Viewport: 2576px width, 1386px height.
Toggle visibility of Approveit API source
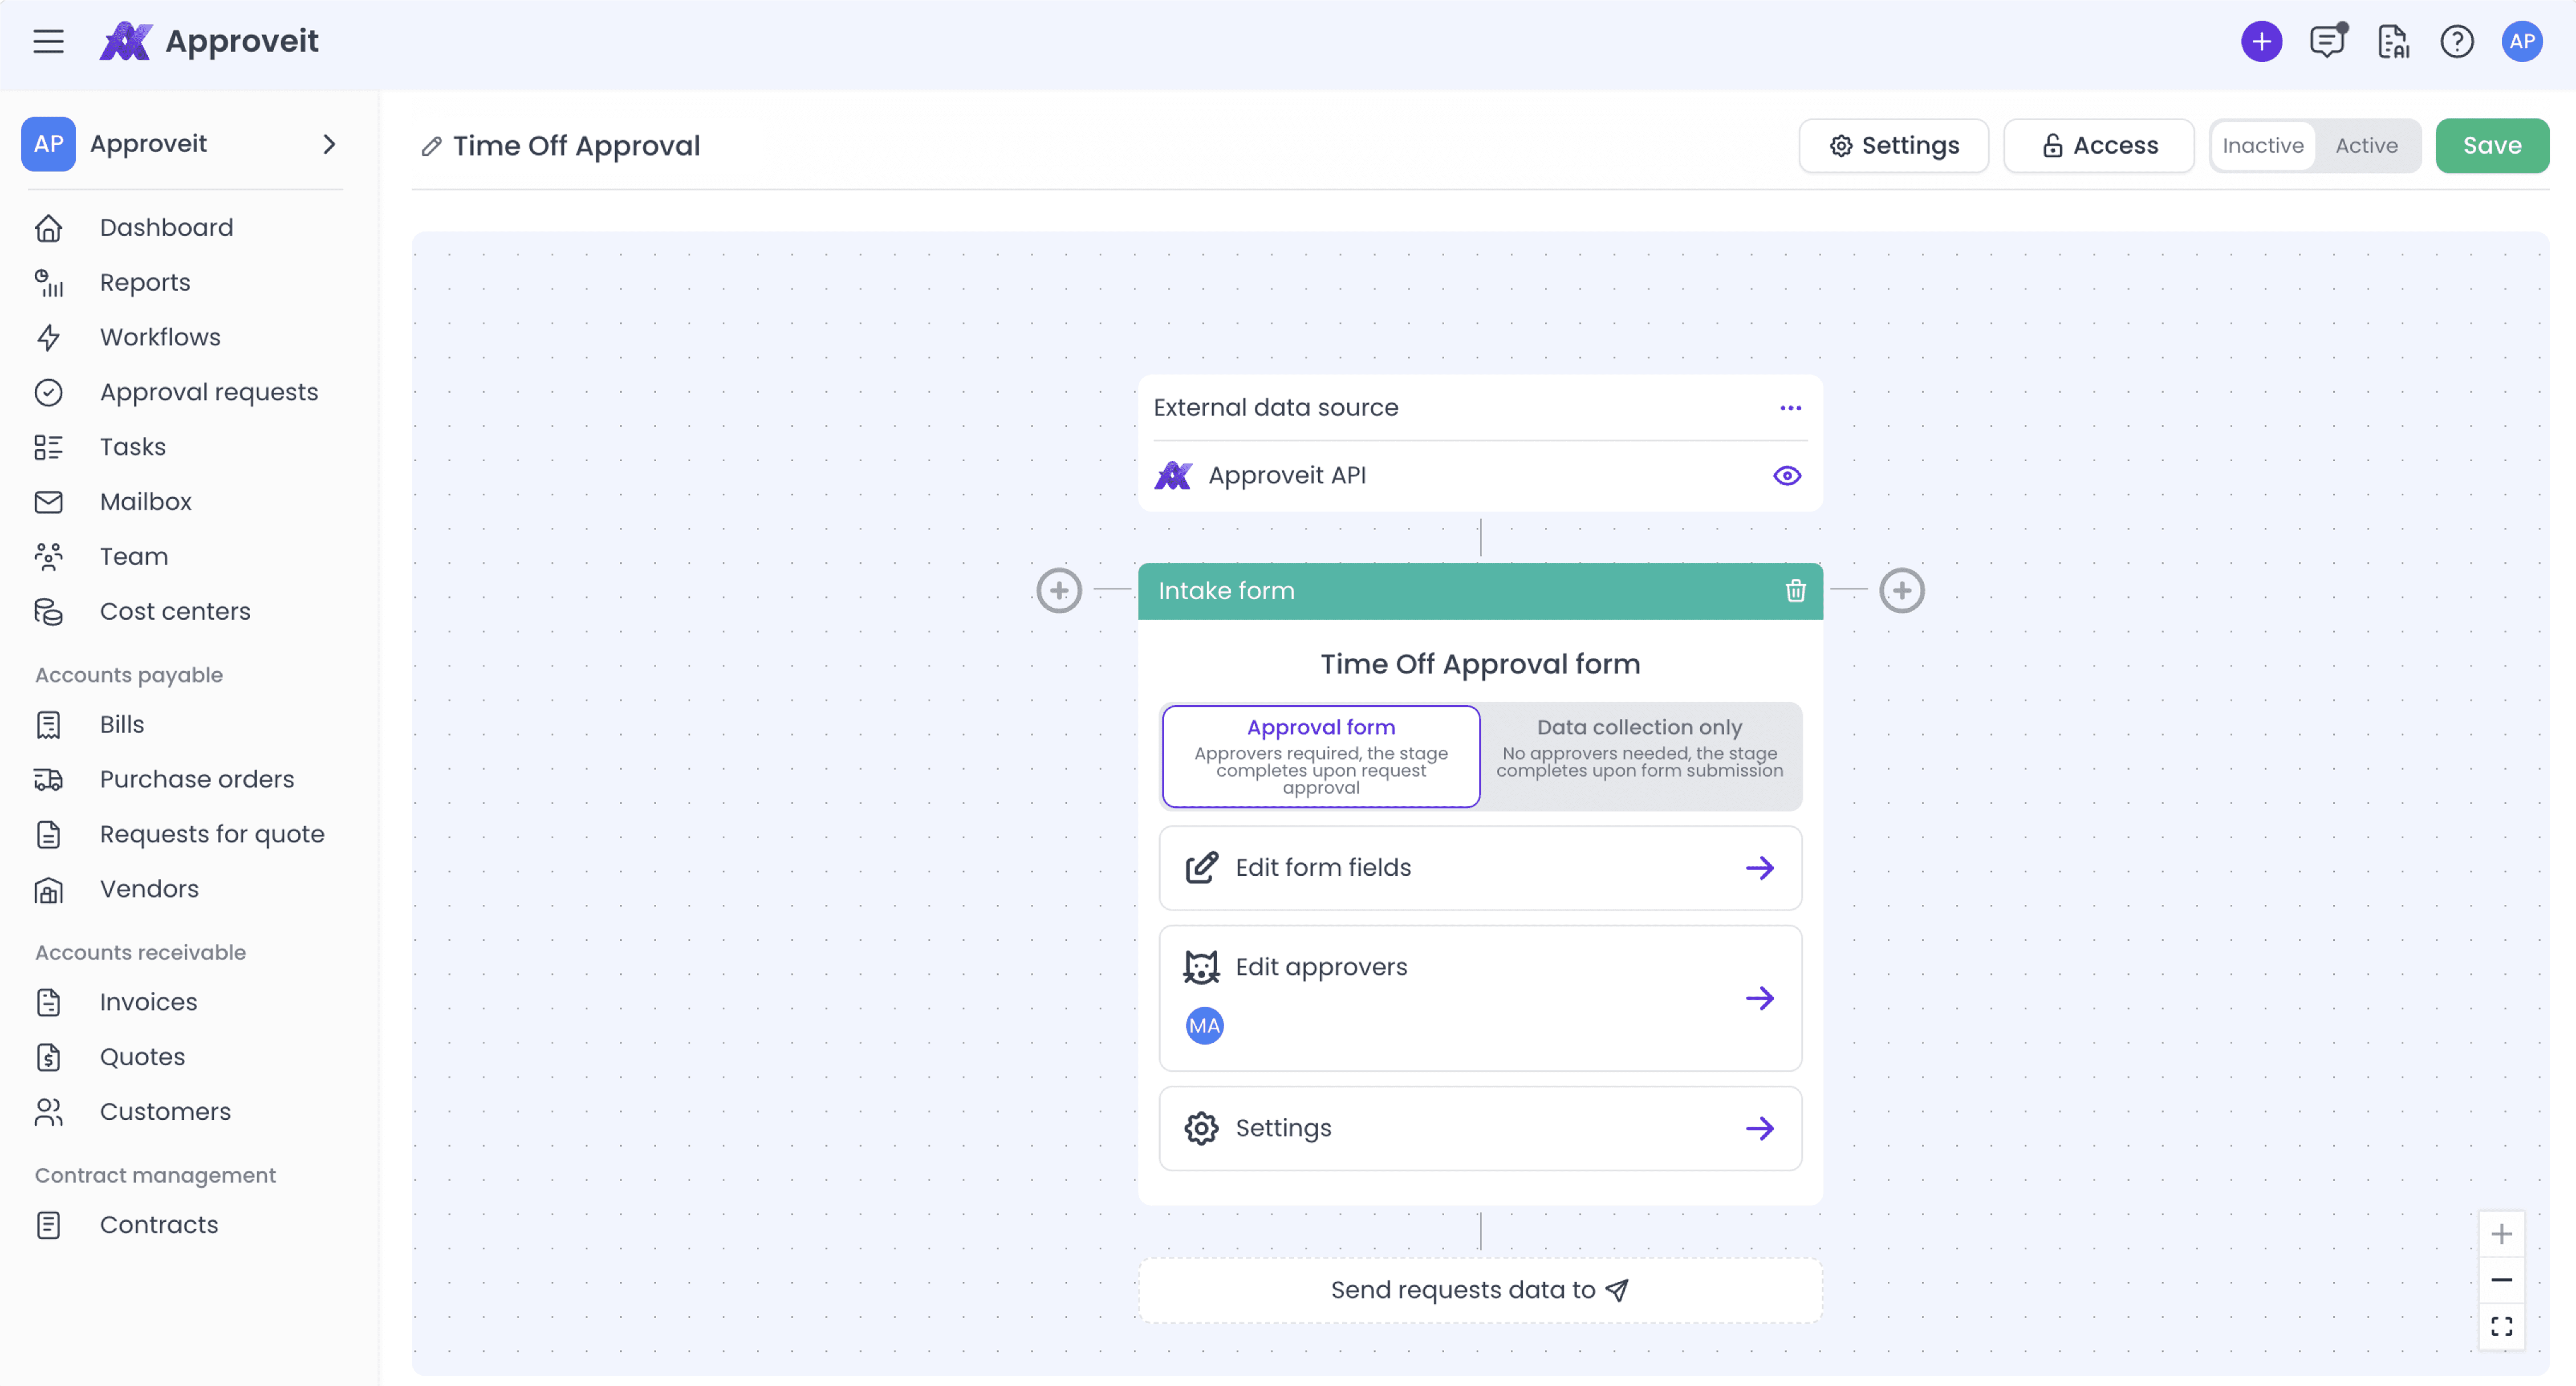coord(1786,476)
